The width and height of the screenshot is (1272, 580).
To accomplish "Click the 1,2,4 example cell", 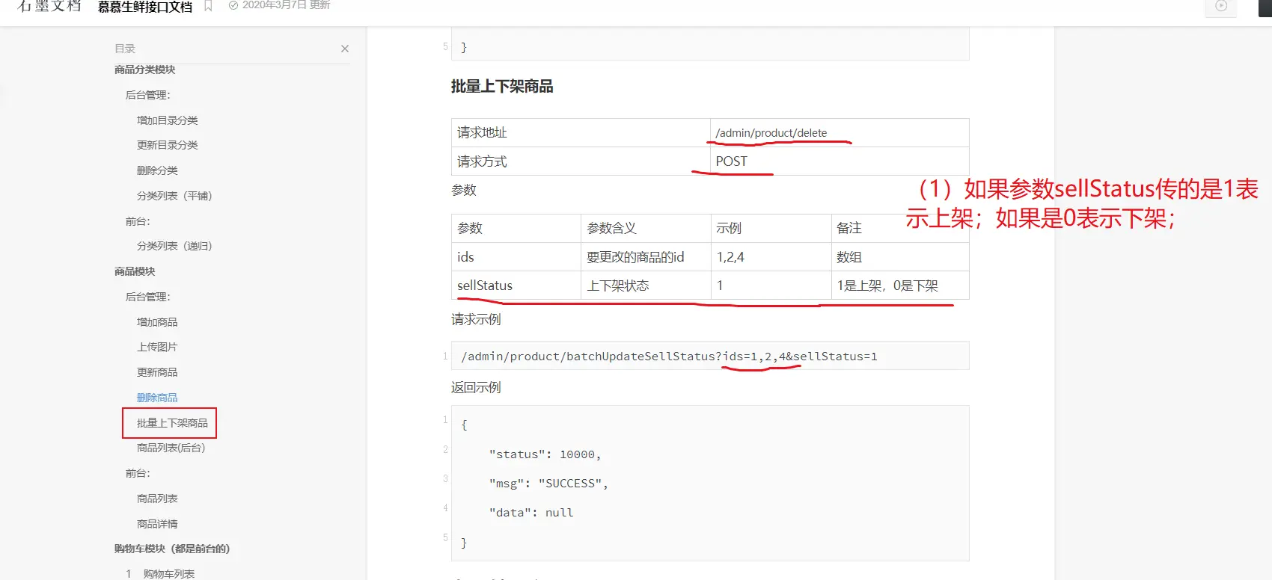I will [771, 257].
